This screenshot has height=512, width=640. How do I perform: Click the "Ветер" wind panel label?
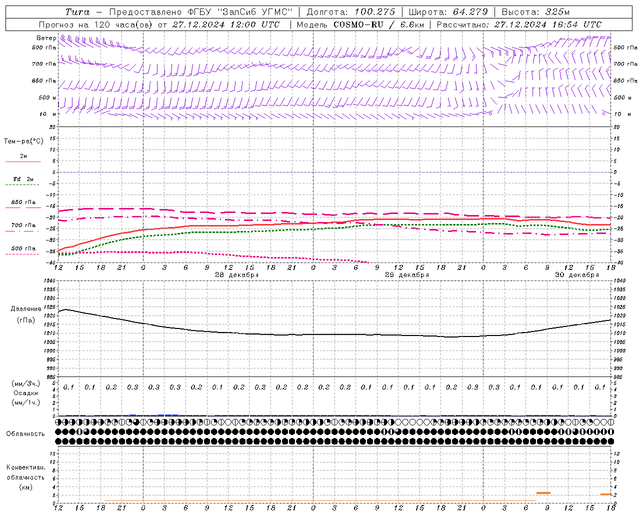pos(46,38)
